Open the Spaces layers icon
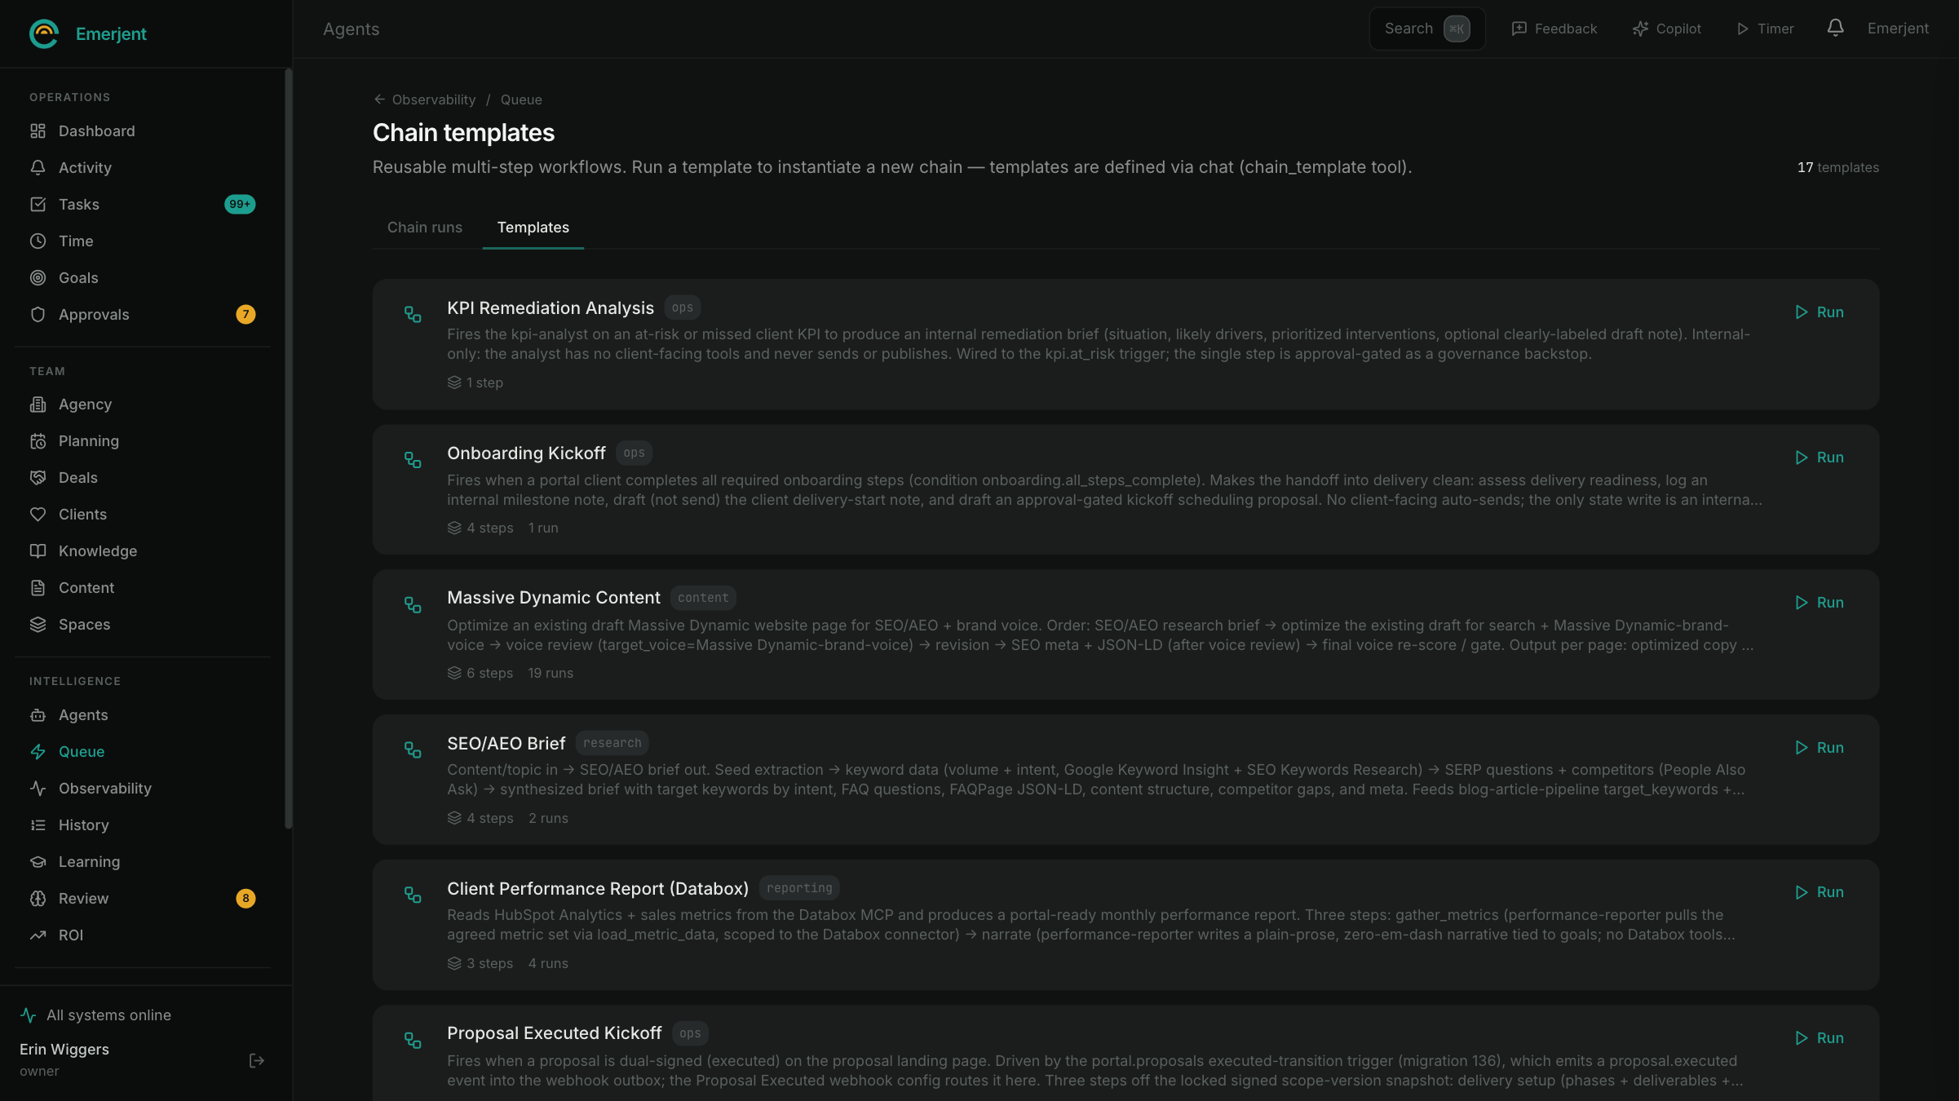The image size is (1959, 1101). [38, 624]
